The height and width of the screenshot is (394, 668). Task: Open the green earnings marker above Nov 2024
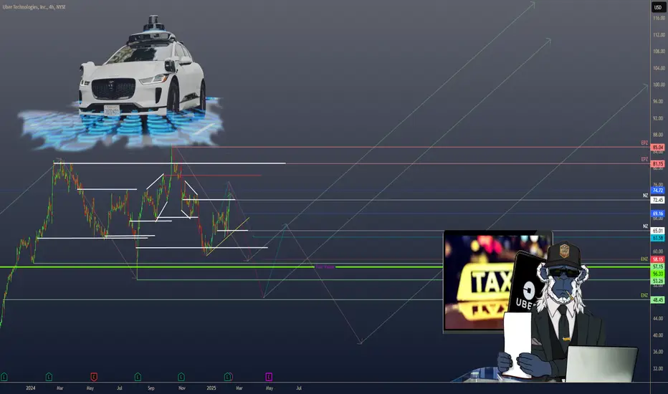tap(181, 377)
